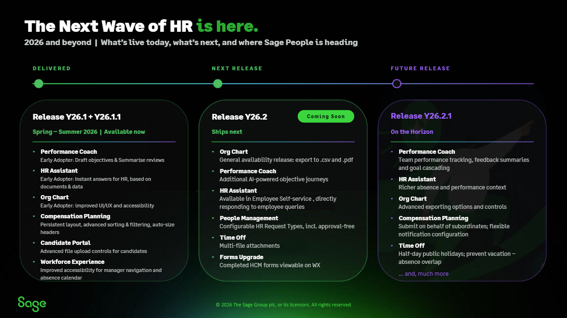Click the Coming Soon badge
The image size is (567, 318).
pos(326,116)
